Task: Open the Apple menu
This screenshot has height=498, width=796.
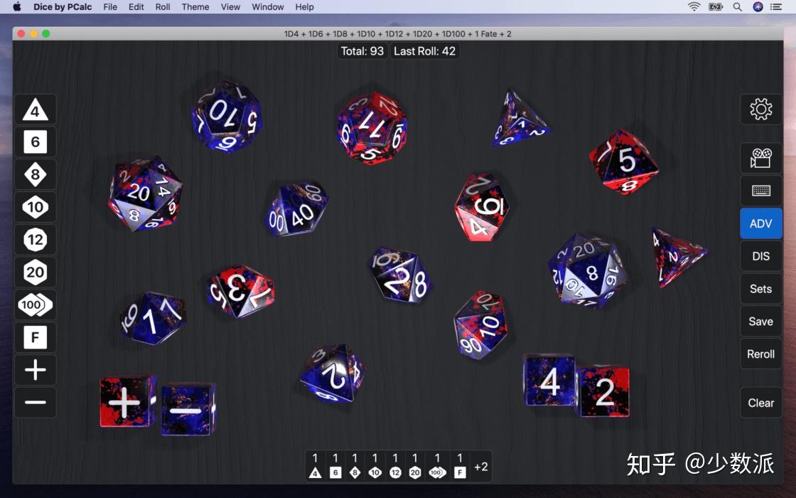Action: pos(17,6)
